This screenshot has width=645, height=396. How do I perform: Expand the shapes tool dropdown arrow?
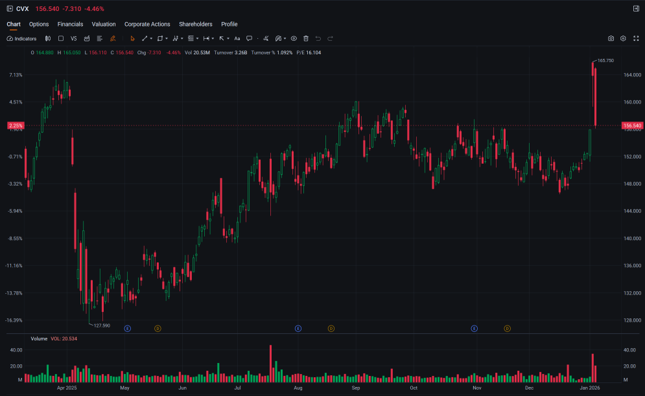tap(167, 39)
